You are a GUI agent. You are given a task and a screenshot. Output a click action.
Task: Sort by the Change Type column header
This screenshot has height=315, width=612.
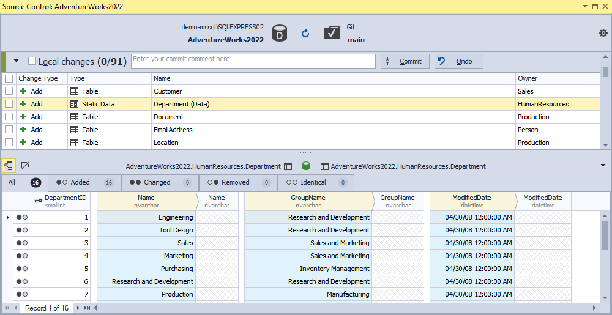(42, 78)
